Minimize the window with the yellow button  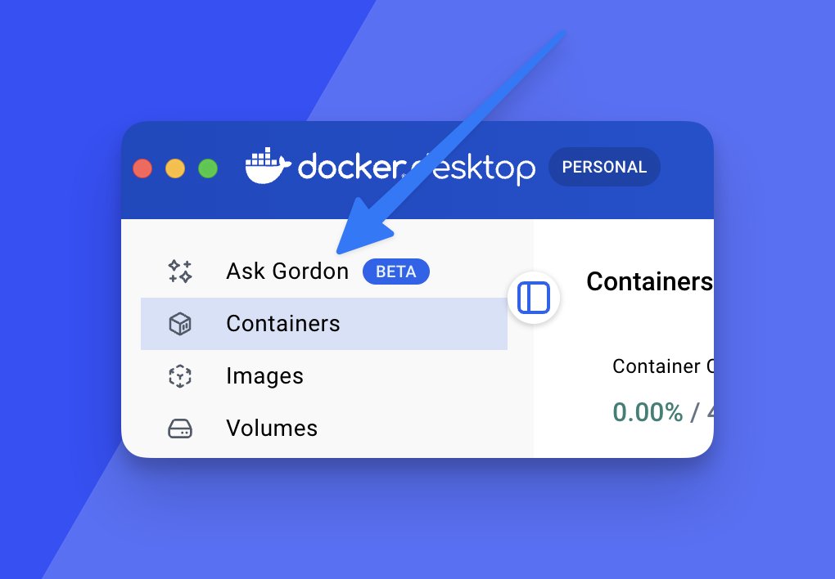tap(175, 168)
